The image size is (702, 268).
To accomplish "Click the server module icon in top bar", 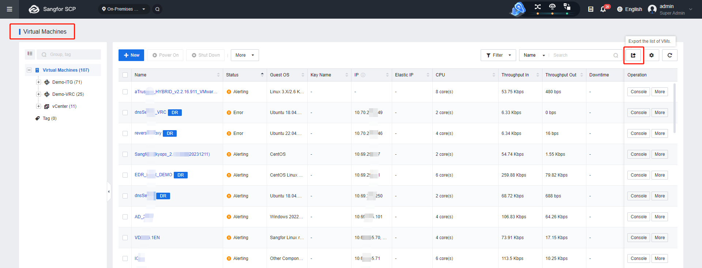I will (x=567, y=7).
